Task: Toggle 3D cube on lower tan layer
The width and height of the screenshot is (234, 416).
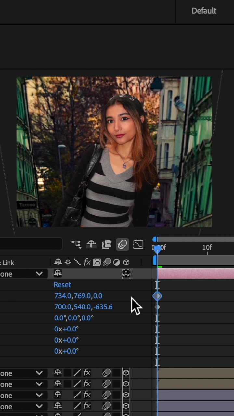Action: (126, 384)
